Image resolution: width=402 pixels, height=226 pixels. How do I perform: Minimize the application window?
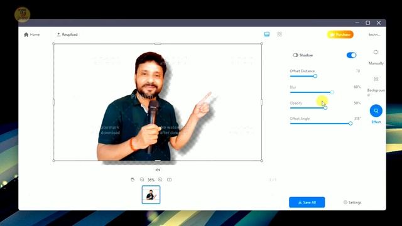(x=357, y=23)
